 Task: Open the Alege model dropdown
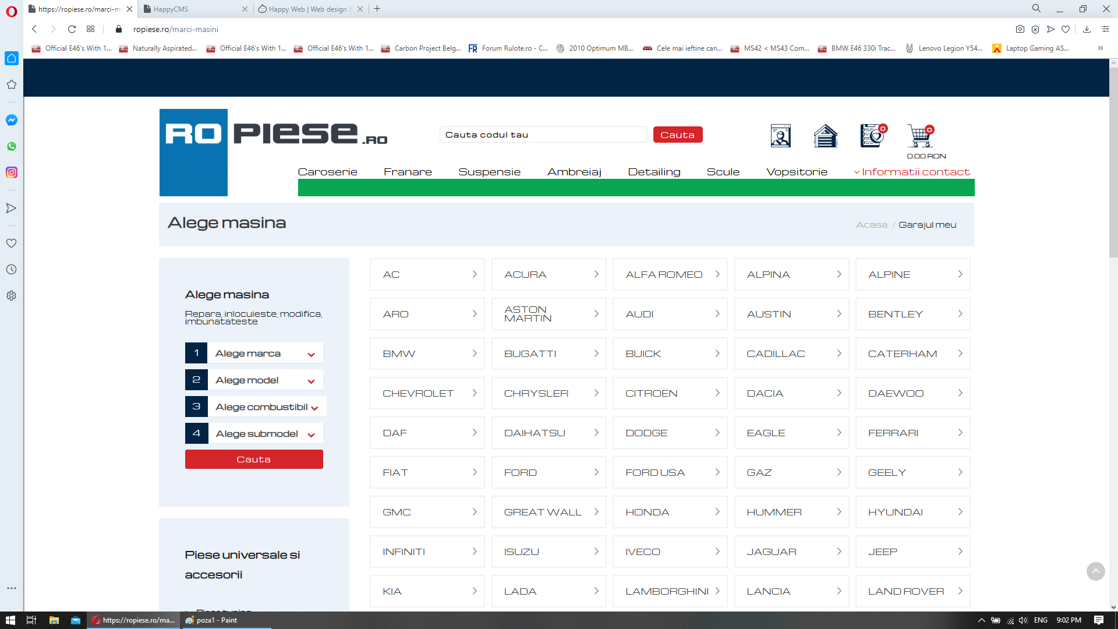click(254, 380)
